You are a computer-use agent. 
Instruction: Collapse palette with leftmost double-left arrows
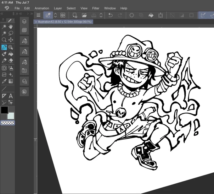pos(2,13)
